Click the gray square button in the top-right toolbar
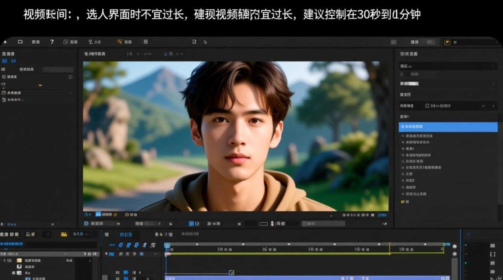The image size is (503, 280). pyautogui.click(x=393, y=42)
